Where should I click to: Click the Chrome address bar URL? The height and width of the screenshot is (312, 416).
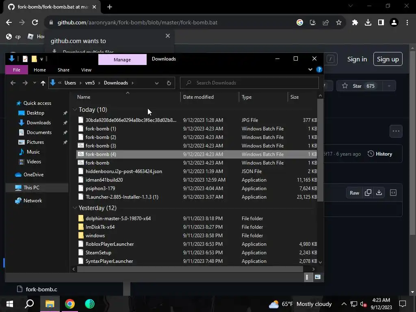[137, 23]
